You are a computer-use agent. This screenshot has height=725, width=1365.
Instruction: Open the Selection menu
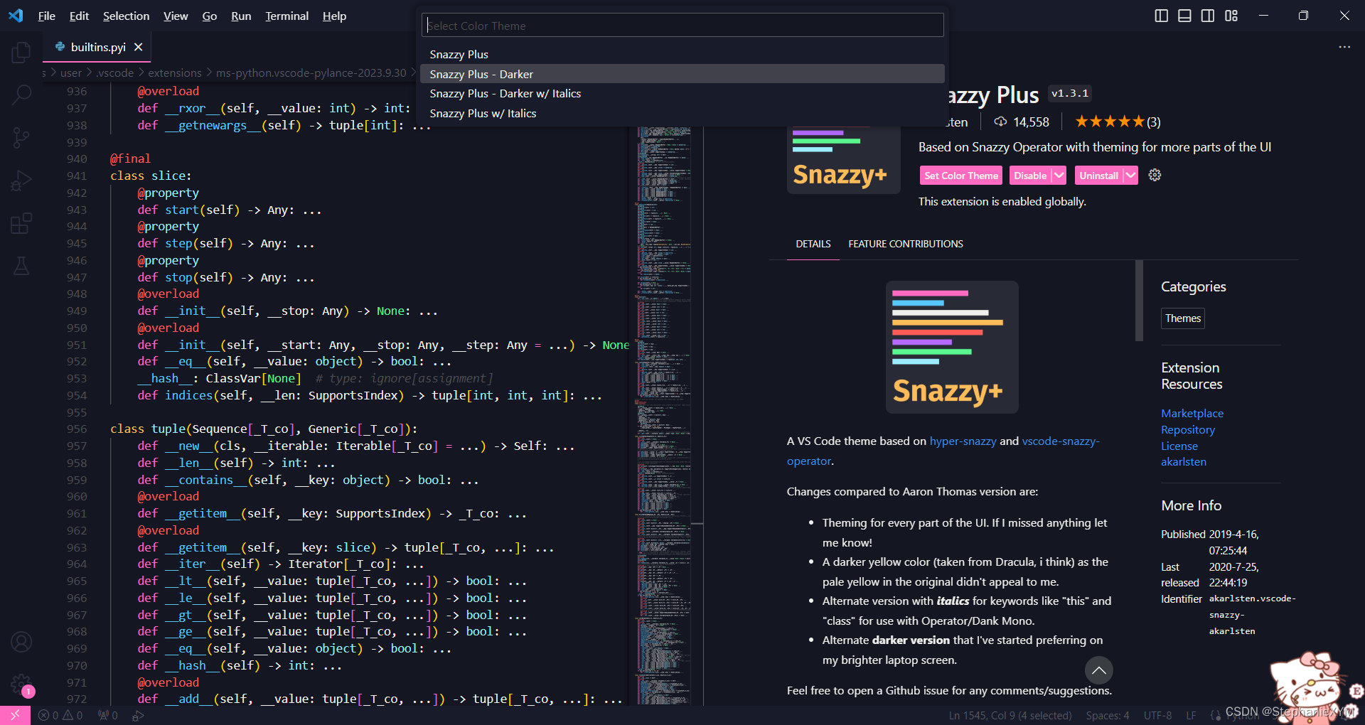126,16
